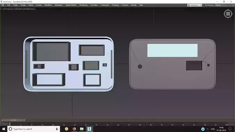
Task: Open the File menu
Action: click(x=3, y=5)
